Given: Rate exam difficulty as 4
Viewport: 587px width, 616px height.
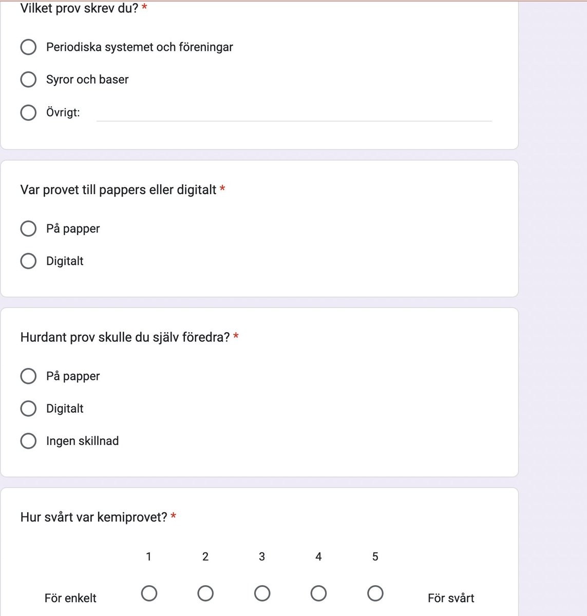Looking at the screenshot, I should 318,593.
